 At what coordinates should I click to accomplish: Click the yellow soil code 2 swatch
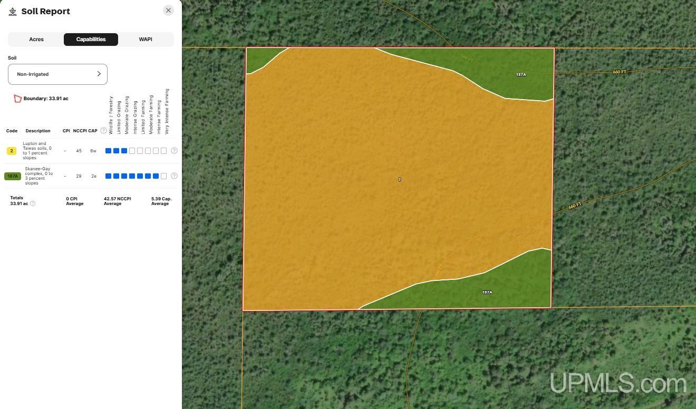pos(12,151)
